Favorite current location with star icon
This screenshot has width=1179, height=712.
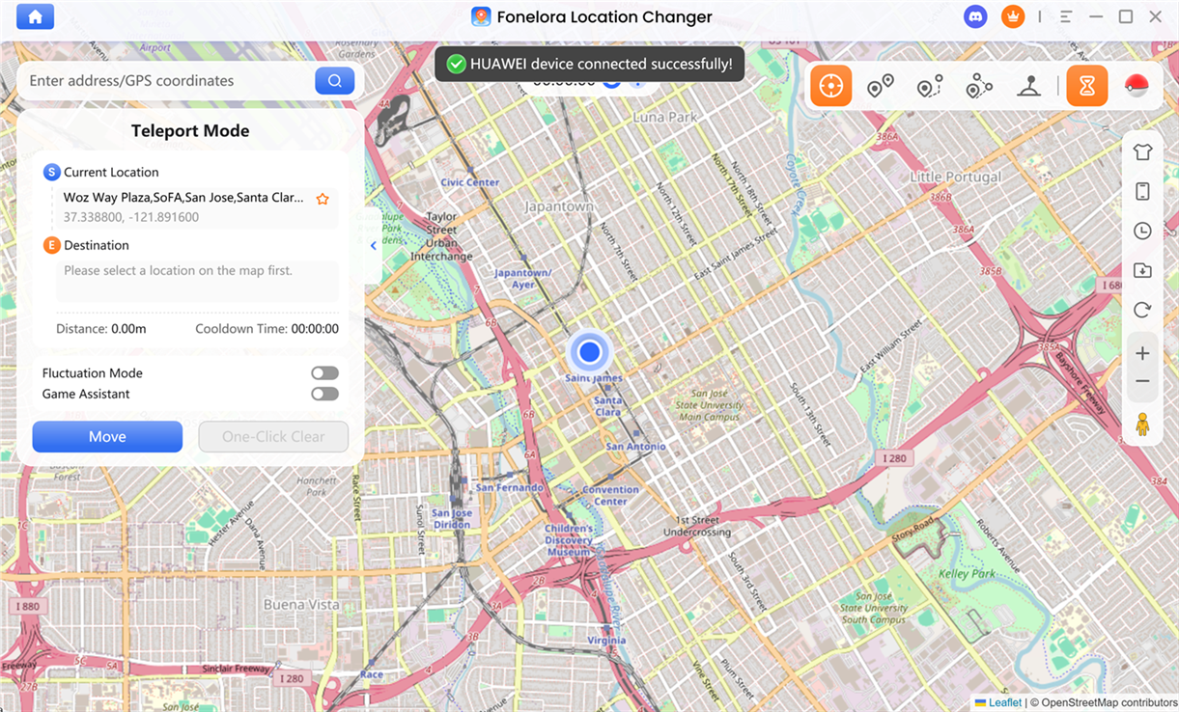[323, 199]
